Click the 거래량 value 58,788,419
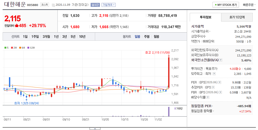This screenshot has width=258, height=130. (168, 15)
